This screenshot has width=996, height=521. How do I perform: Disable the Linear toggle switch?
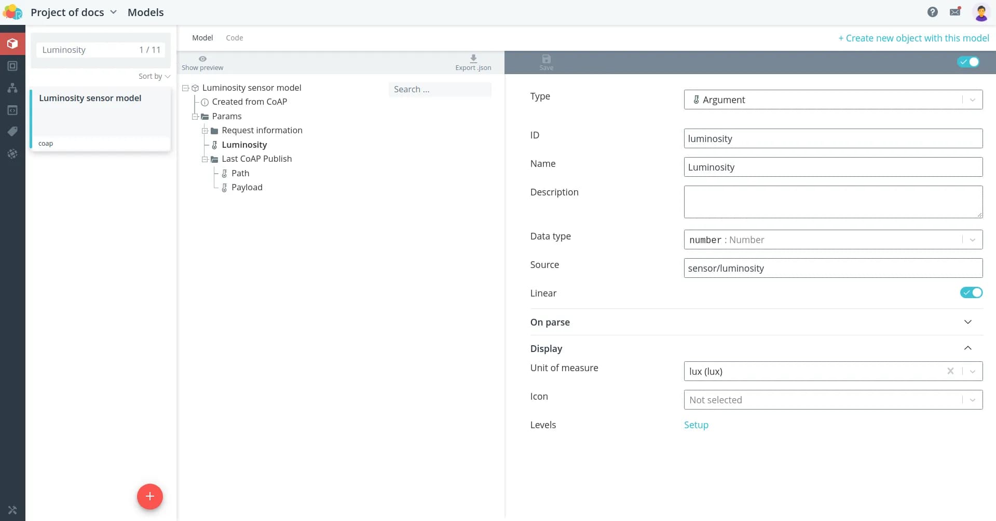tap(971, 293)
